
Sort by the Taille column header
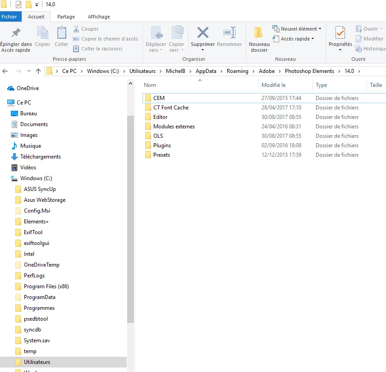tap(376, 85)
